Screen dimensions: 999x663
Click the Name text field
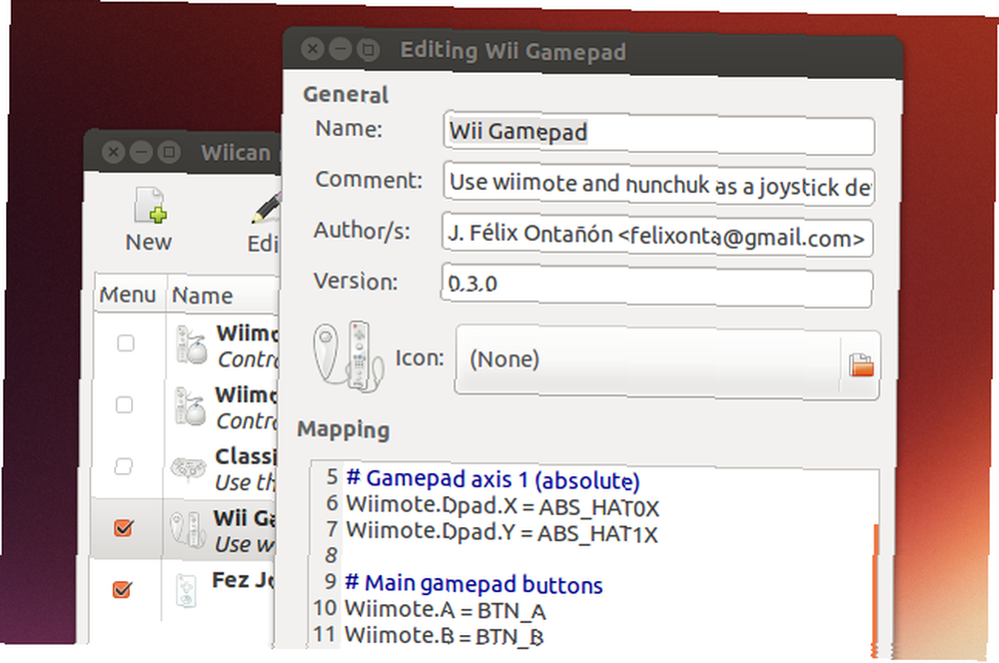658,133
